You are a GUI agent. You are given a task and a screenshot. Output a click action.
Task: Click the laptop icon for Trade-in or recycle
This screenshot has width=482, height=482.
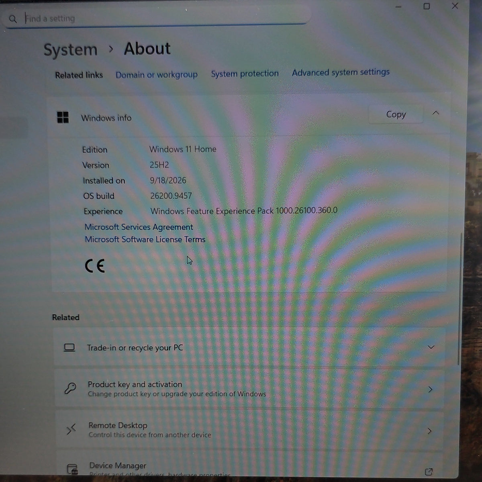[69, 348]
